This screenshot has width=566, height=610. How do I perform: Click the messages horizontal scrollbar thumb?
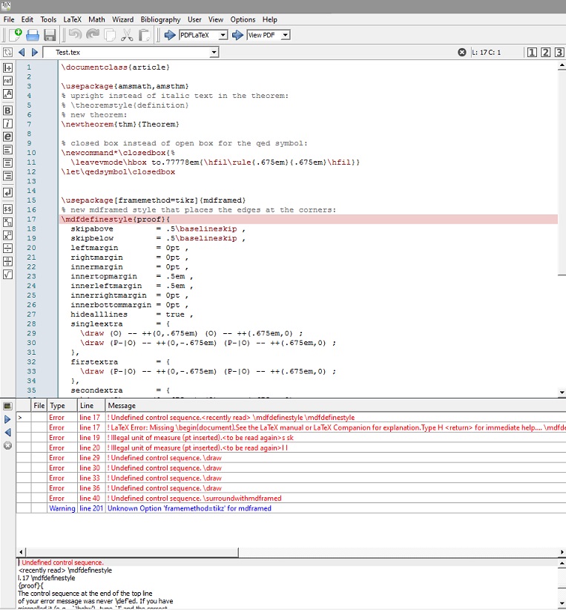click(132, 552)
